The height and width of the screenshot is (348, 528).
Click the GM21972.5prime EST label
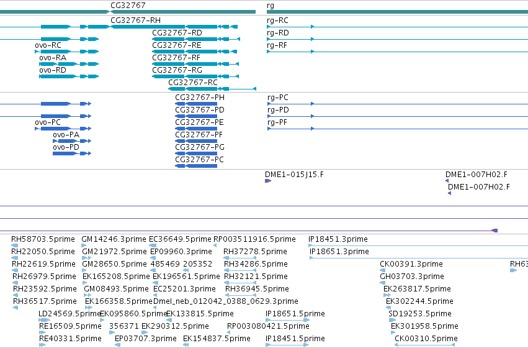115,252
